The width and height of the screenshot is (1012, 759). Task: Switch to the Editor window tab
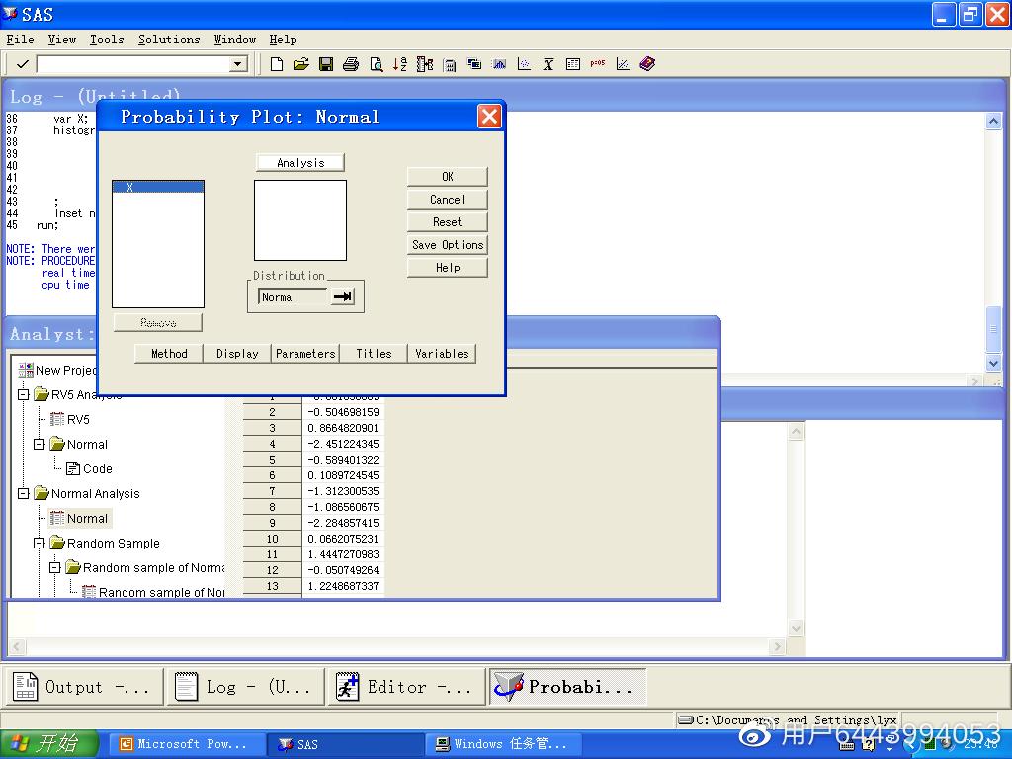click(407, 687)
